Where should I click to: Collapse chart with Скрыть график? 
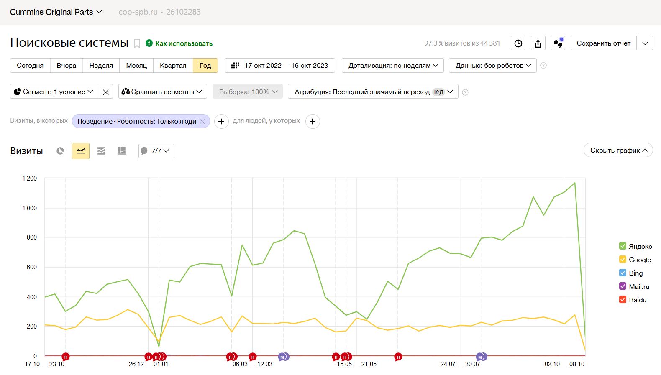point(618,150)
